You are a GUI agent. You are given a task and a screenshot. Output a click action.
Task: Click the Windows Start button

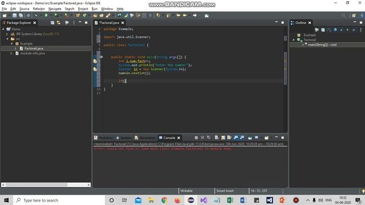click(x=6, y=200)
